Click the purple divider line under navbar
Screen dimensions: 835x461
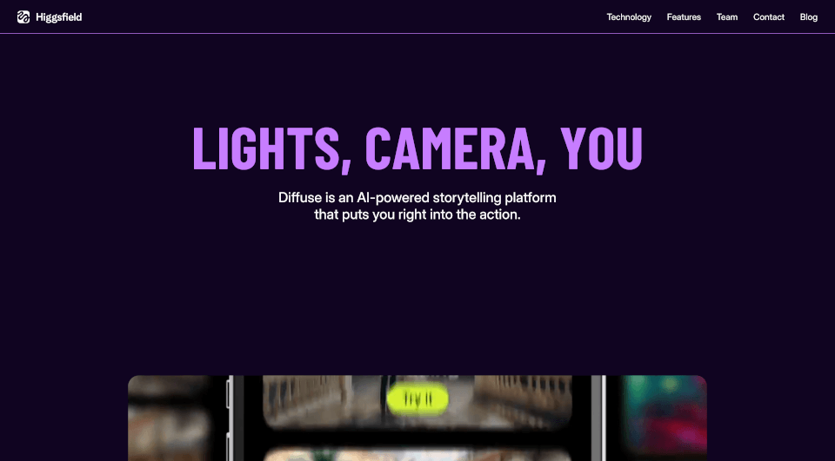[417, 34]
